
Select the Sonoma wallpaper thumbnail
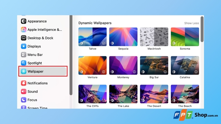pyautogui.click(x=185, y=37)
